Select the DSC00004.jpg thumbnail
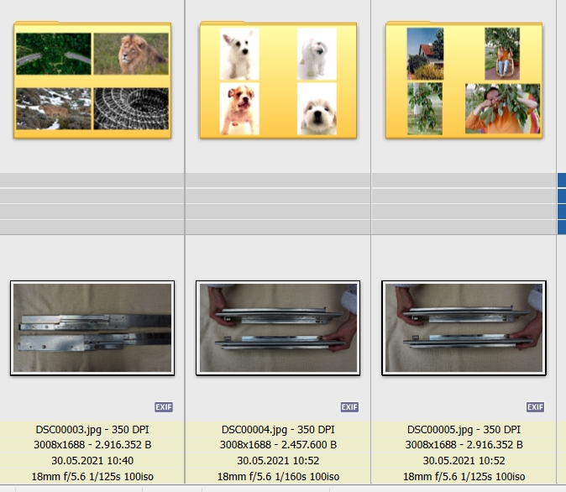Image resolution: width=566 pixels, height=492 pixels. [x=278, y=327]
